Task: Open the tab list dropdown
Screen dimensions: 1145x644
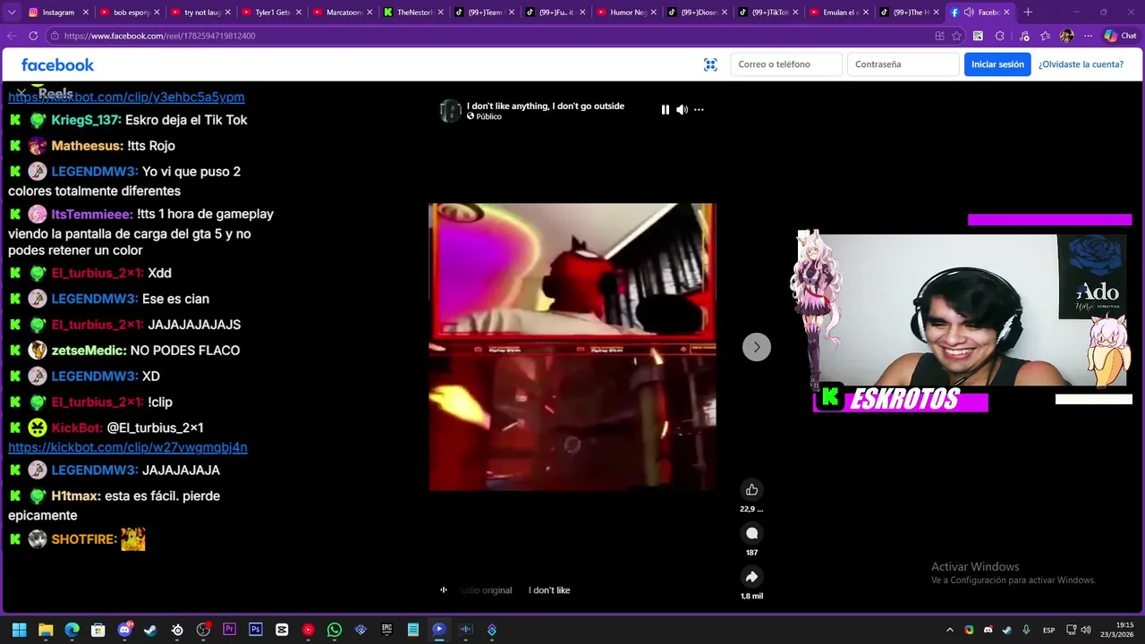Action: point(13,13)
